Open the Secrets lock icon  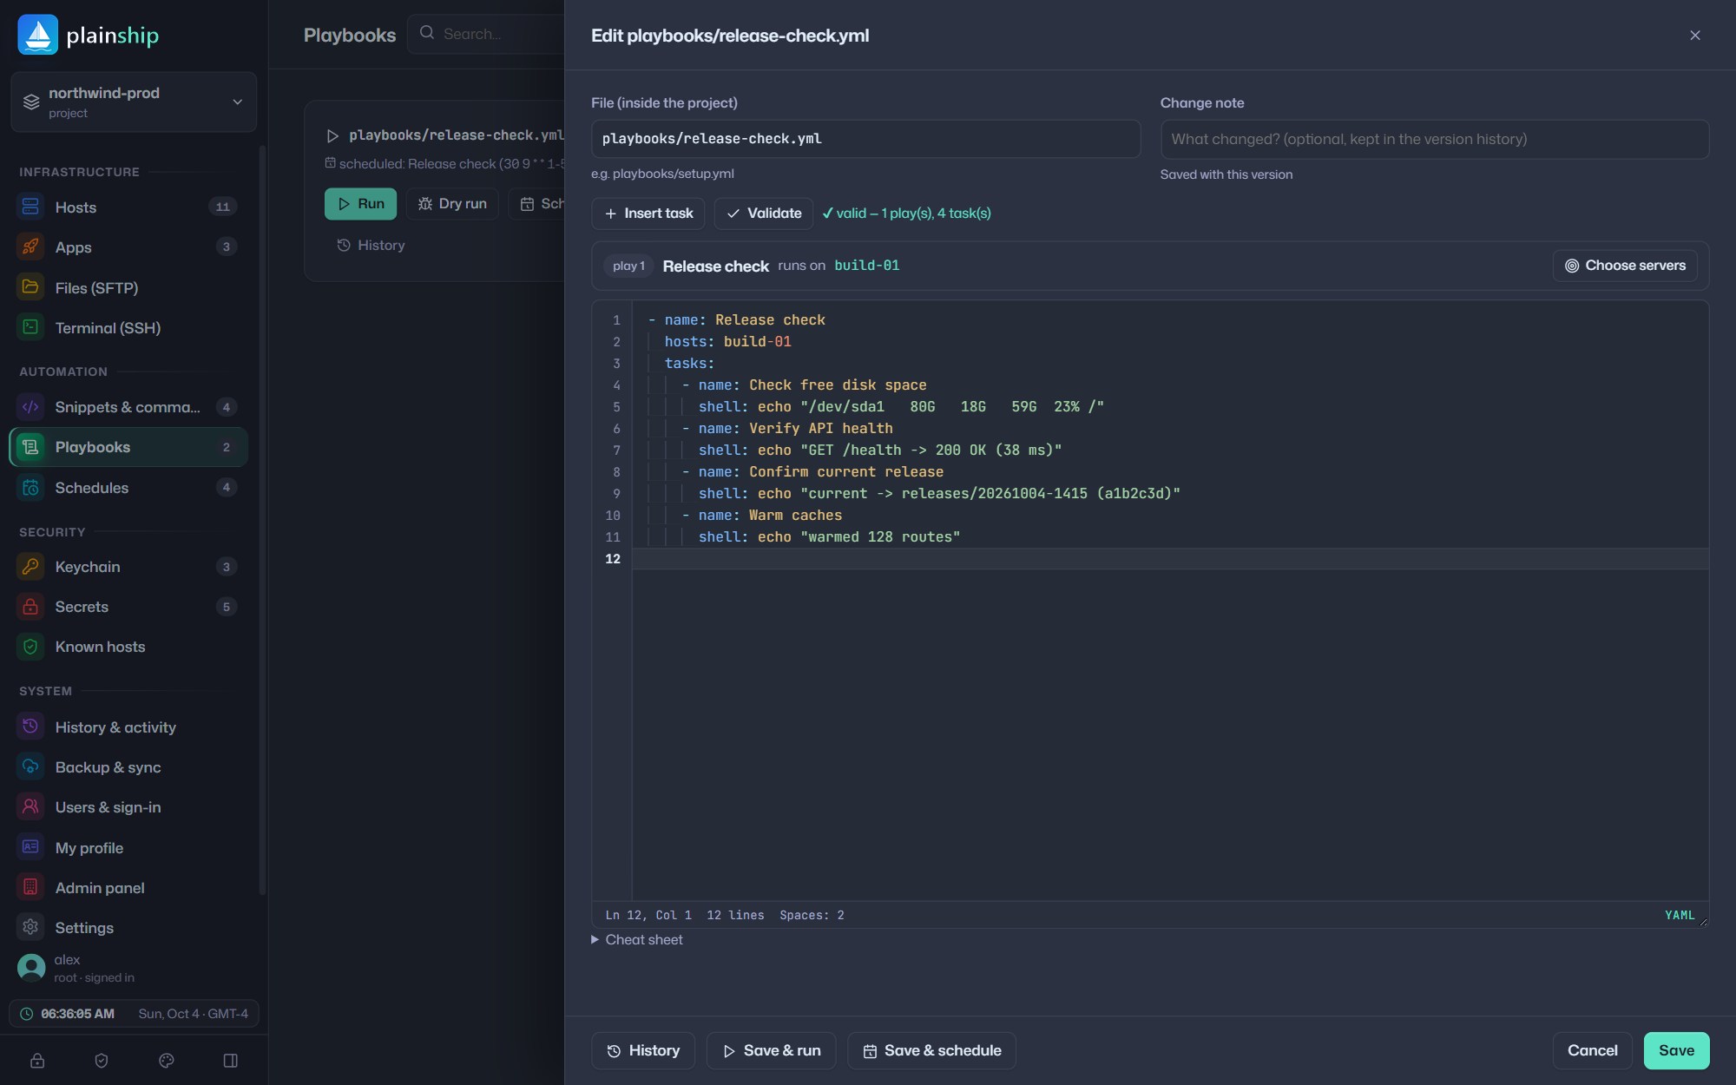[30, 606]
